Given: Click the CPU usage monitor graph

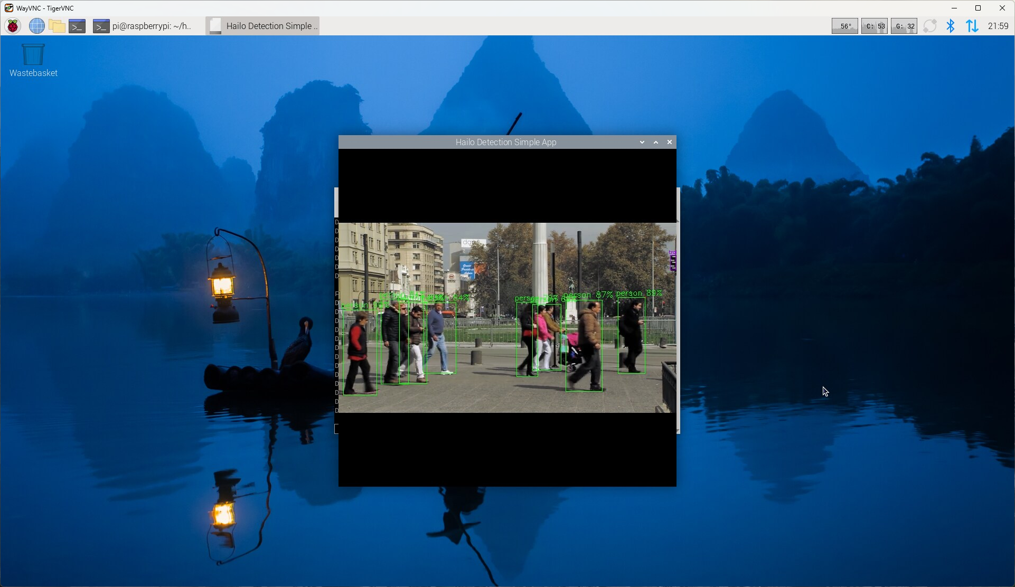Looking at the screenshot, I should tap(874, 26).
